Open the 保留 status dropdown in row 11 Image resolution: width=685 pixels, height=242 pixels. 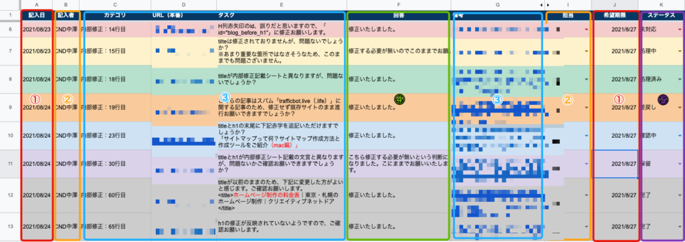pos(680,163)
